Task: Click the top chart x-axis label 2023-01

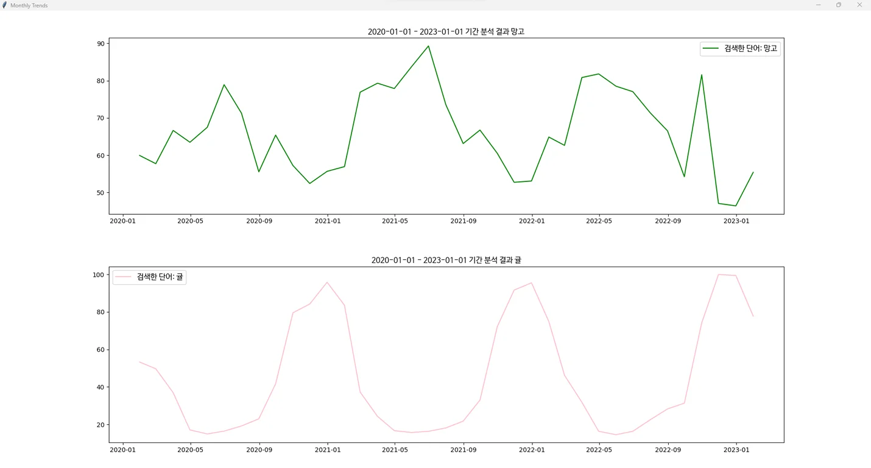Action: click(x=736, y=222)
